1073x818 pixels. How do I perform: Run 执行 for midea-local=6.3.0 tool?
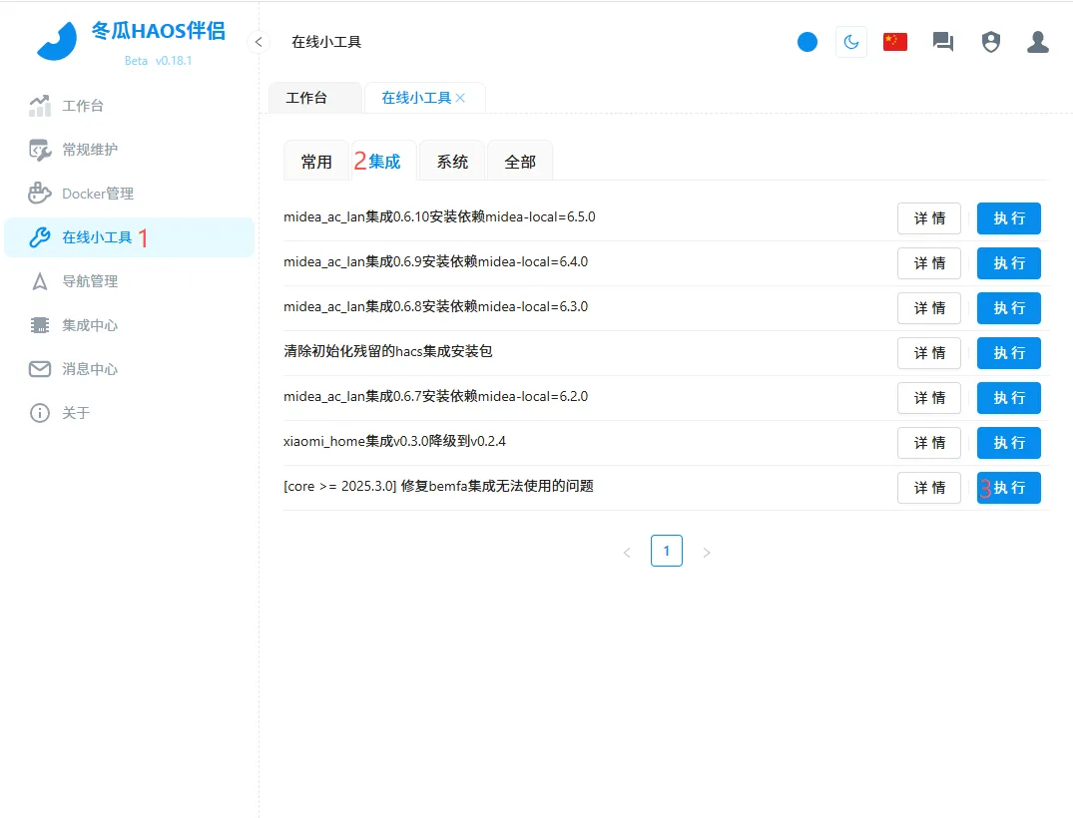1009,308
